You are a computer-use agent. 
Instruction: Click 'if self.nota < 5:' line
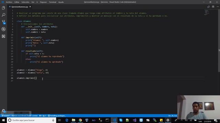pos(35,54)
